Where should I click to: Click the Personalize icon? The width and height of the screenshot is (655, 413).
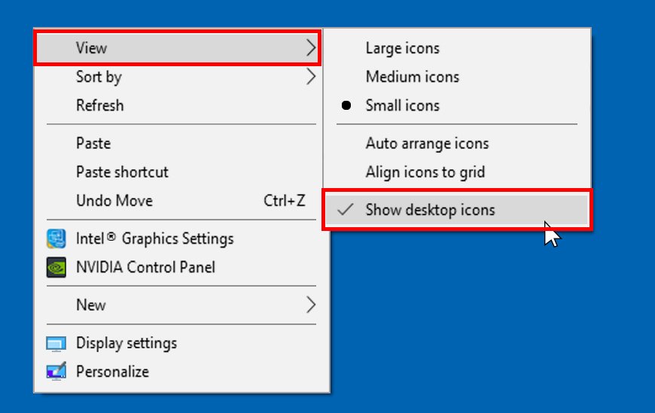56,372
